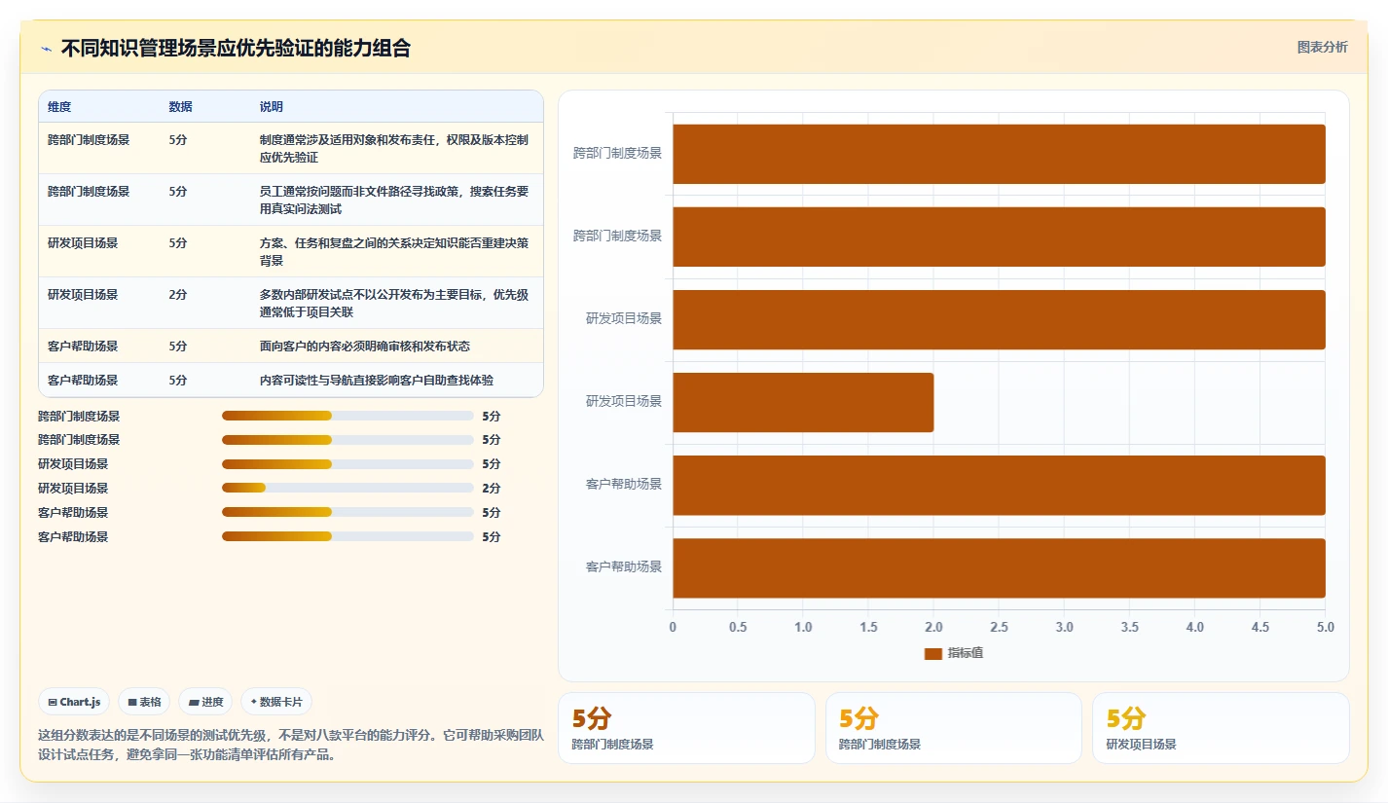
Task: Select the row stating 面向客户的内容必须明确审核和发布状态
Action: (x=291, y=346)
